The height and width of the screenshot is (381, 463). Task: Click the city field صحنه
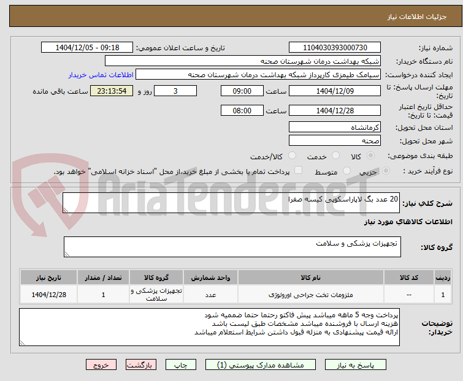[x=335, y=141]
